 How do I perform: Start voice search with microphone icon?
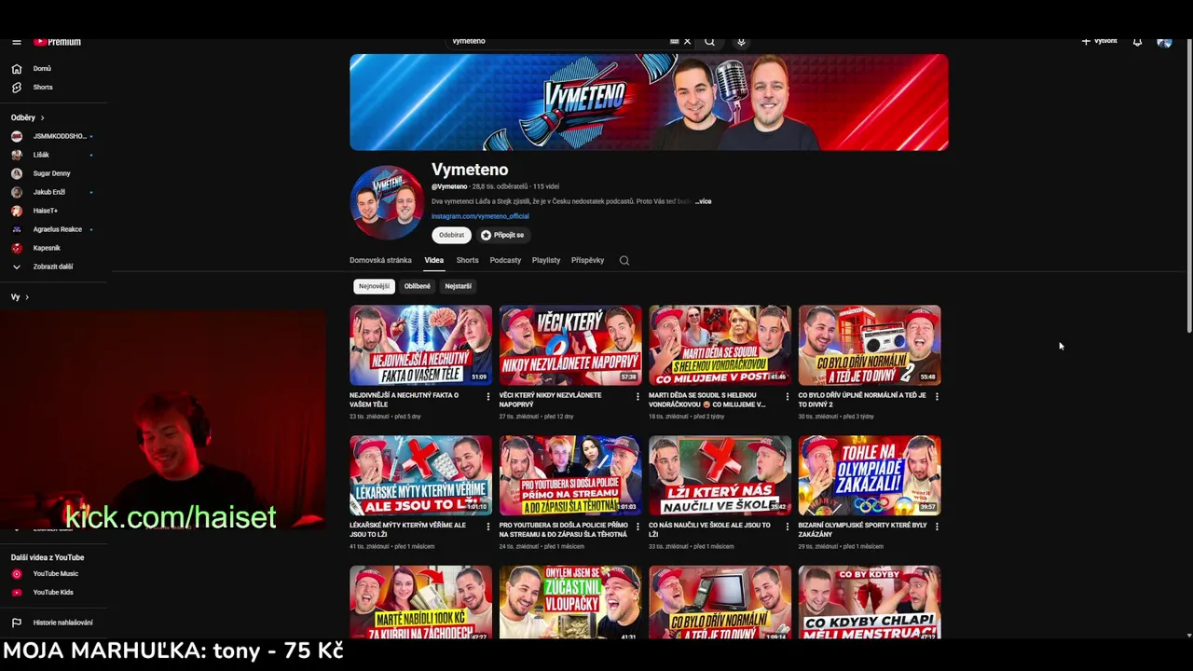pos(741,41)
